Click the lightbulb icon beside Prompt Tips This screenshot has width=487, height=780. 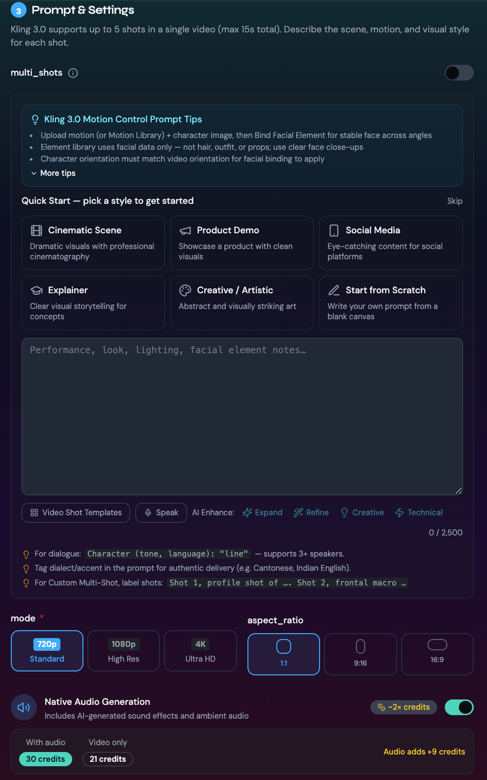pos(35,119)
